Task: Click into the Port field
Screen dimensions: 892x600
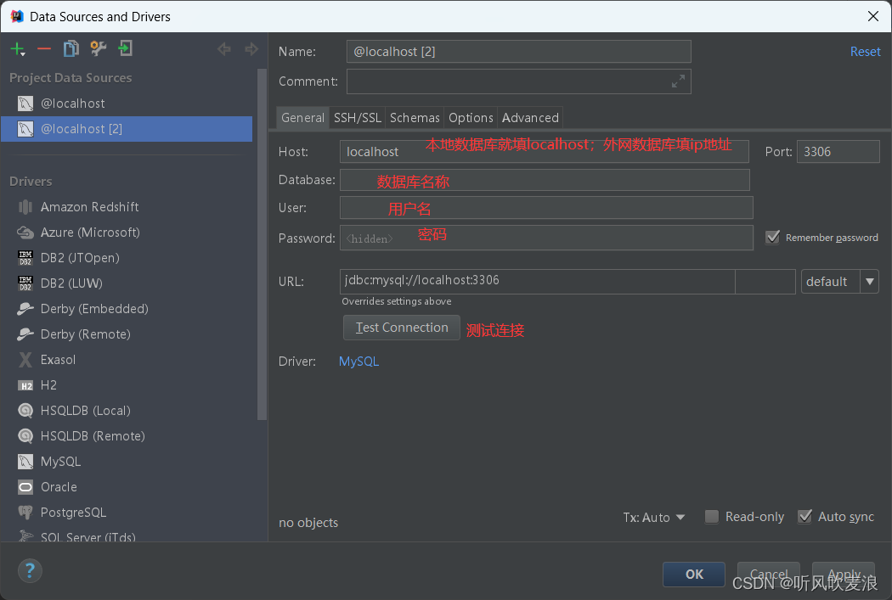Action: (x=838, y=152)
